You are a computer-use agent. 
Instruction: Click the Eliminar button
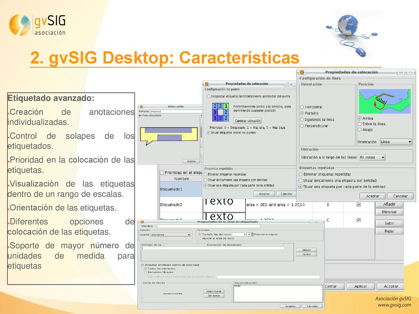[x=389, y=212]
